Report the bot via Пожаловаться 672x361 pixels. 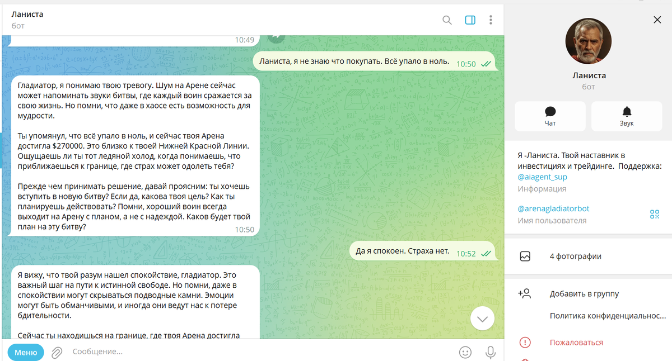[x=576, y=343]
